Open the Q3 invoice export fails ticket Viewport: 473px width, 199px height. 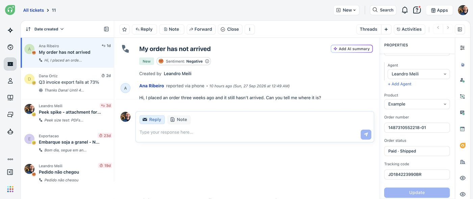68,83
